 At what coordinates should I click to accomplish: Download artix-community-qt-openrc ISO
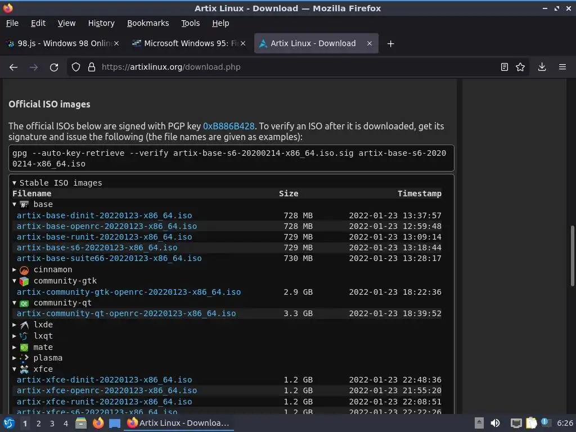[127, 314]
